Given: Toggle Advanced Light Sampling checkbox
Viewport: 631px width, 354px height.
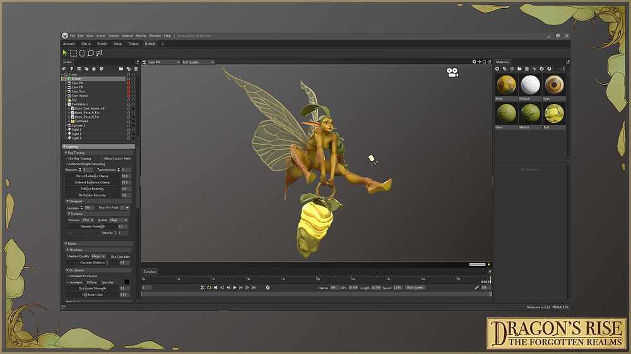Looking at the screenshot, I should 66,164.
